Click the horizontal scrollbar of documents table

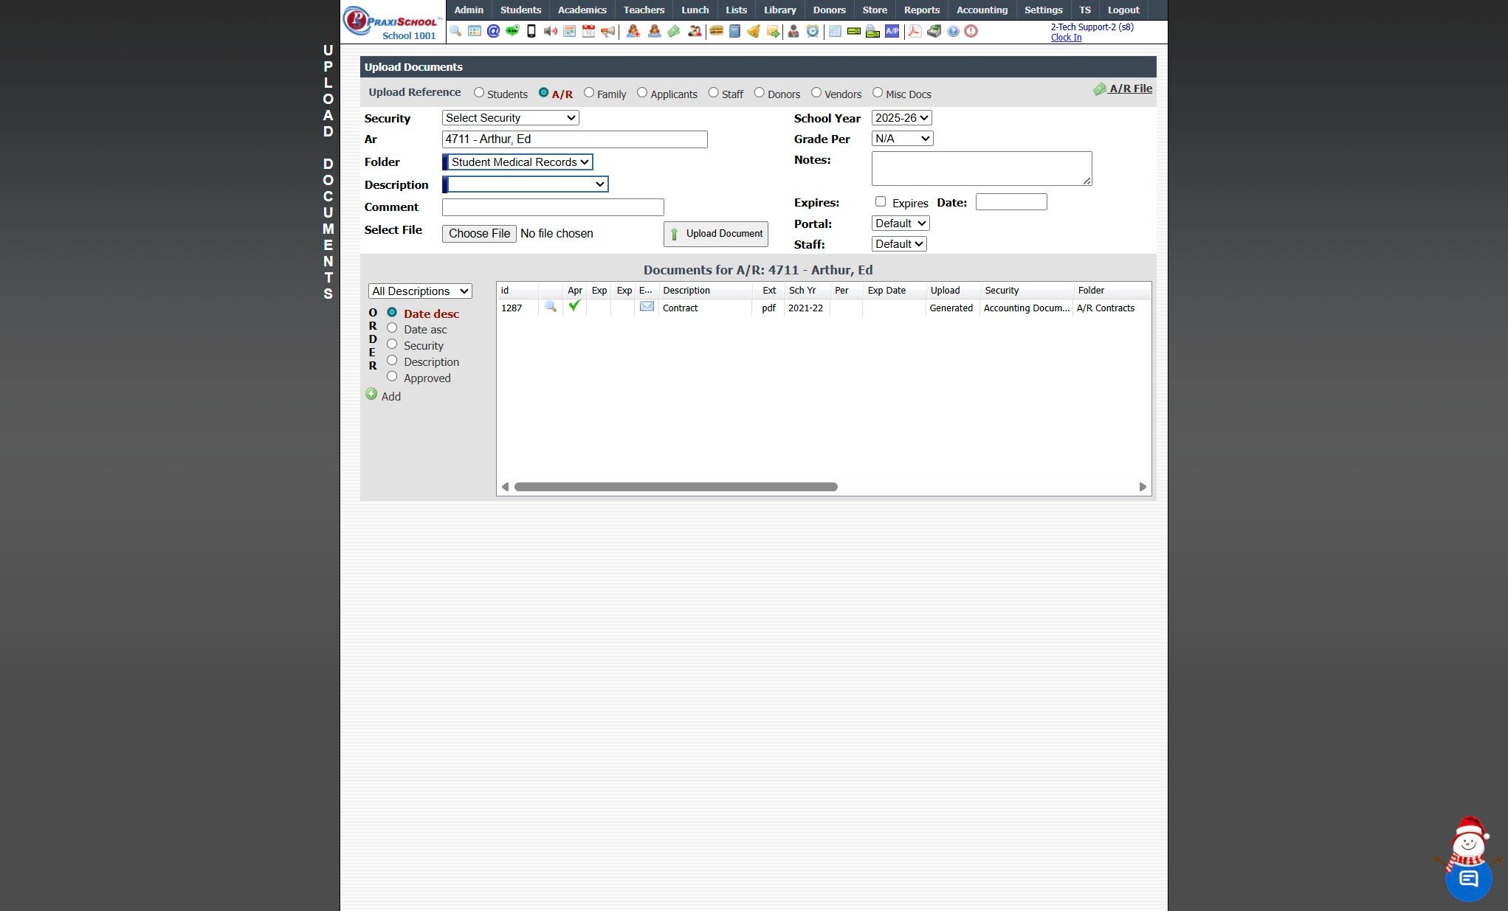[x=675, y=487]
